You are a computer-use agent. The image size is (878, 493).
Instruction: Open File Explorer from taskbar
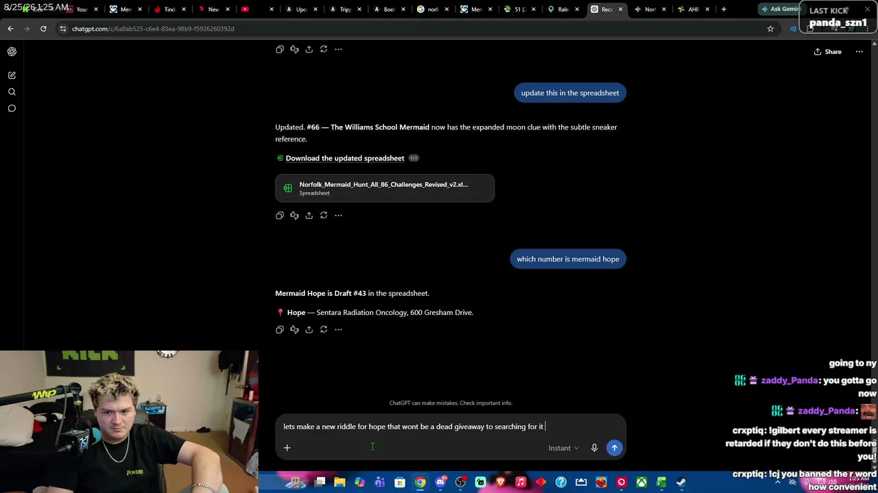(340, 483)
